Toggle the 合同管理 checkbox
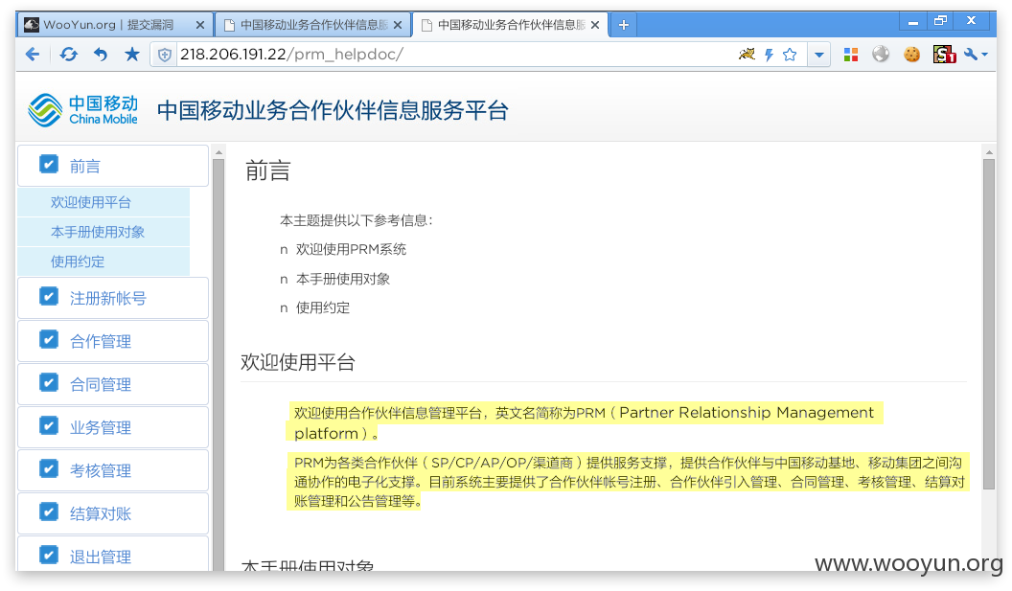The height and width of the screenshot is (591, 1012). tap(49, 382)
